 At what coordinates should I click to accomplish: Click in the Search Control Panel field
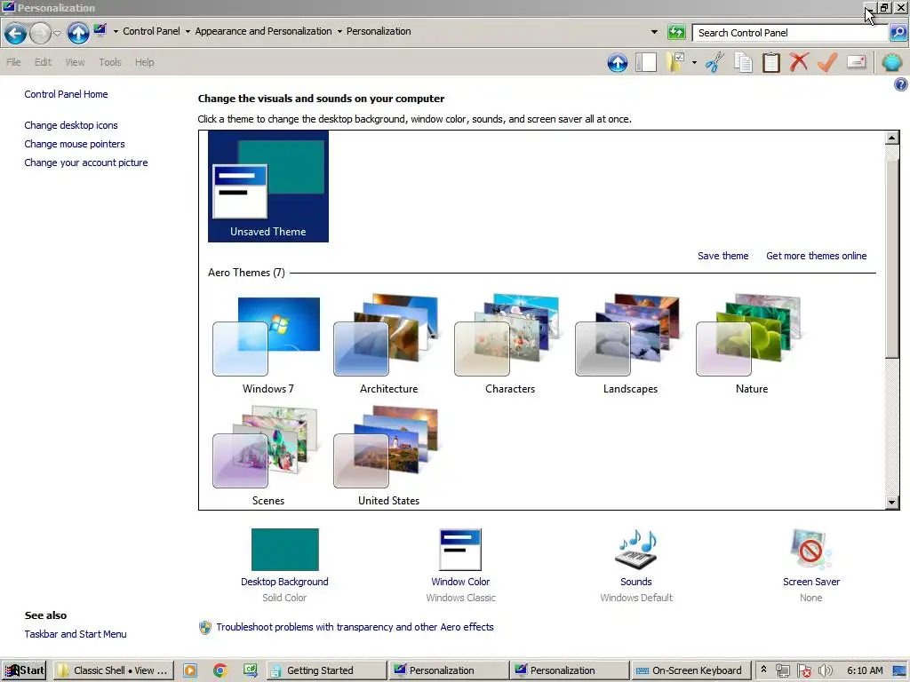(790, 33)
